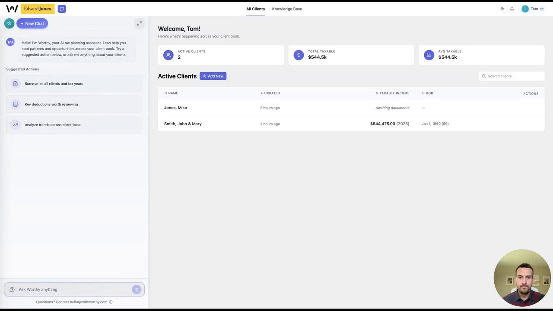The image size is (553, 311).
Task: Click the presenter webcam thumbnail
Action: point(522,278)
